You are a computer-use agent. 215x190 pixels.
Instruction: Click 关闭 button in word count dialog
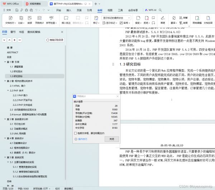[112, 139]
